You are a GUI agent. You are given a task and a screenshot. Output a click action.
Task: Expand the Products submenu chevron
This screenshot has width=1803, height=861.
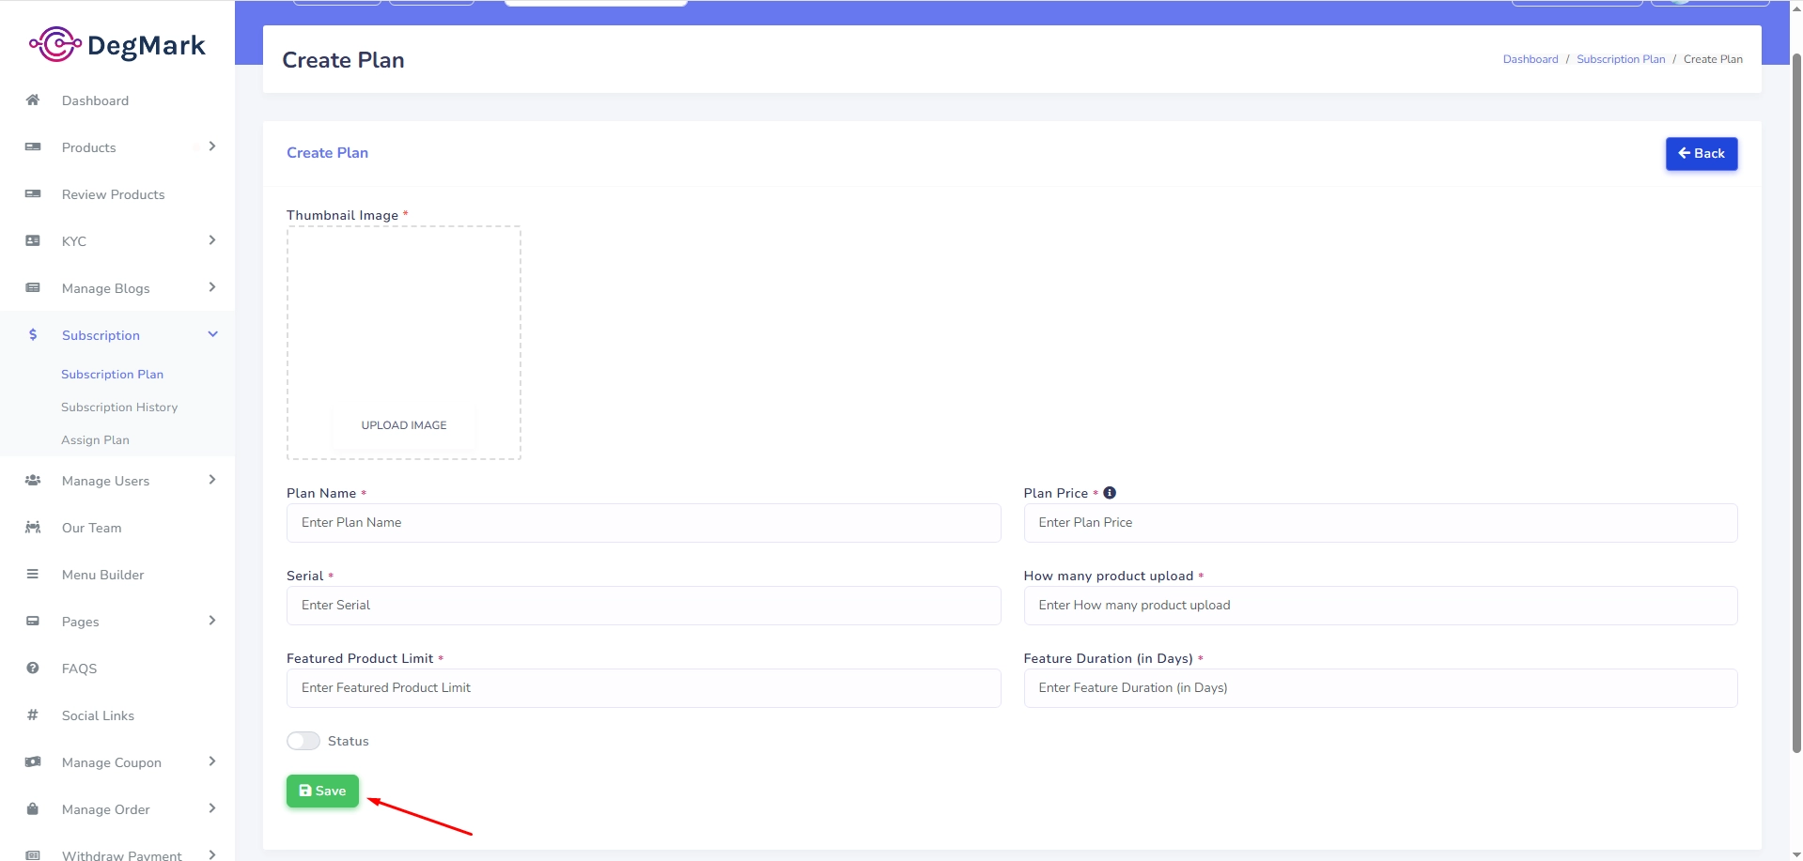(212, 146)
